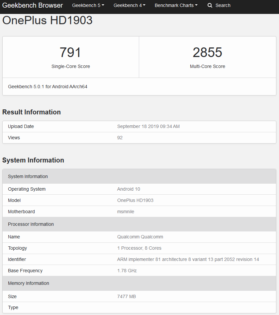Click the Model row label
Screen dimensions: 279x315
pos(14,200)
